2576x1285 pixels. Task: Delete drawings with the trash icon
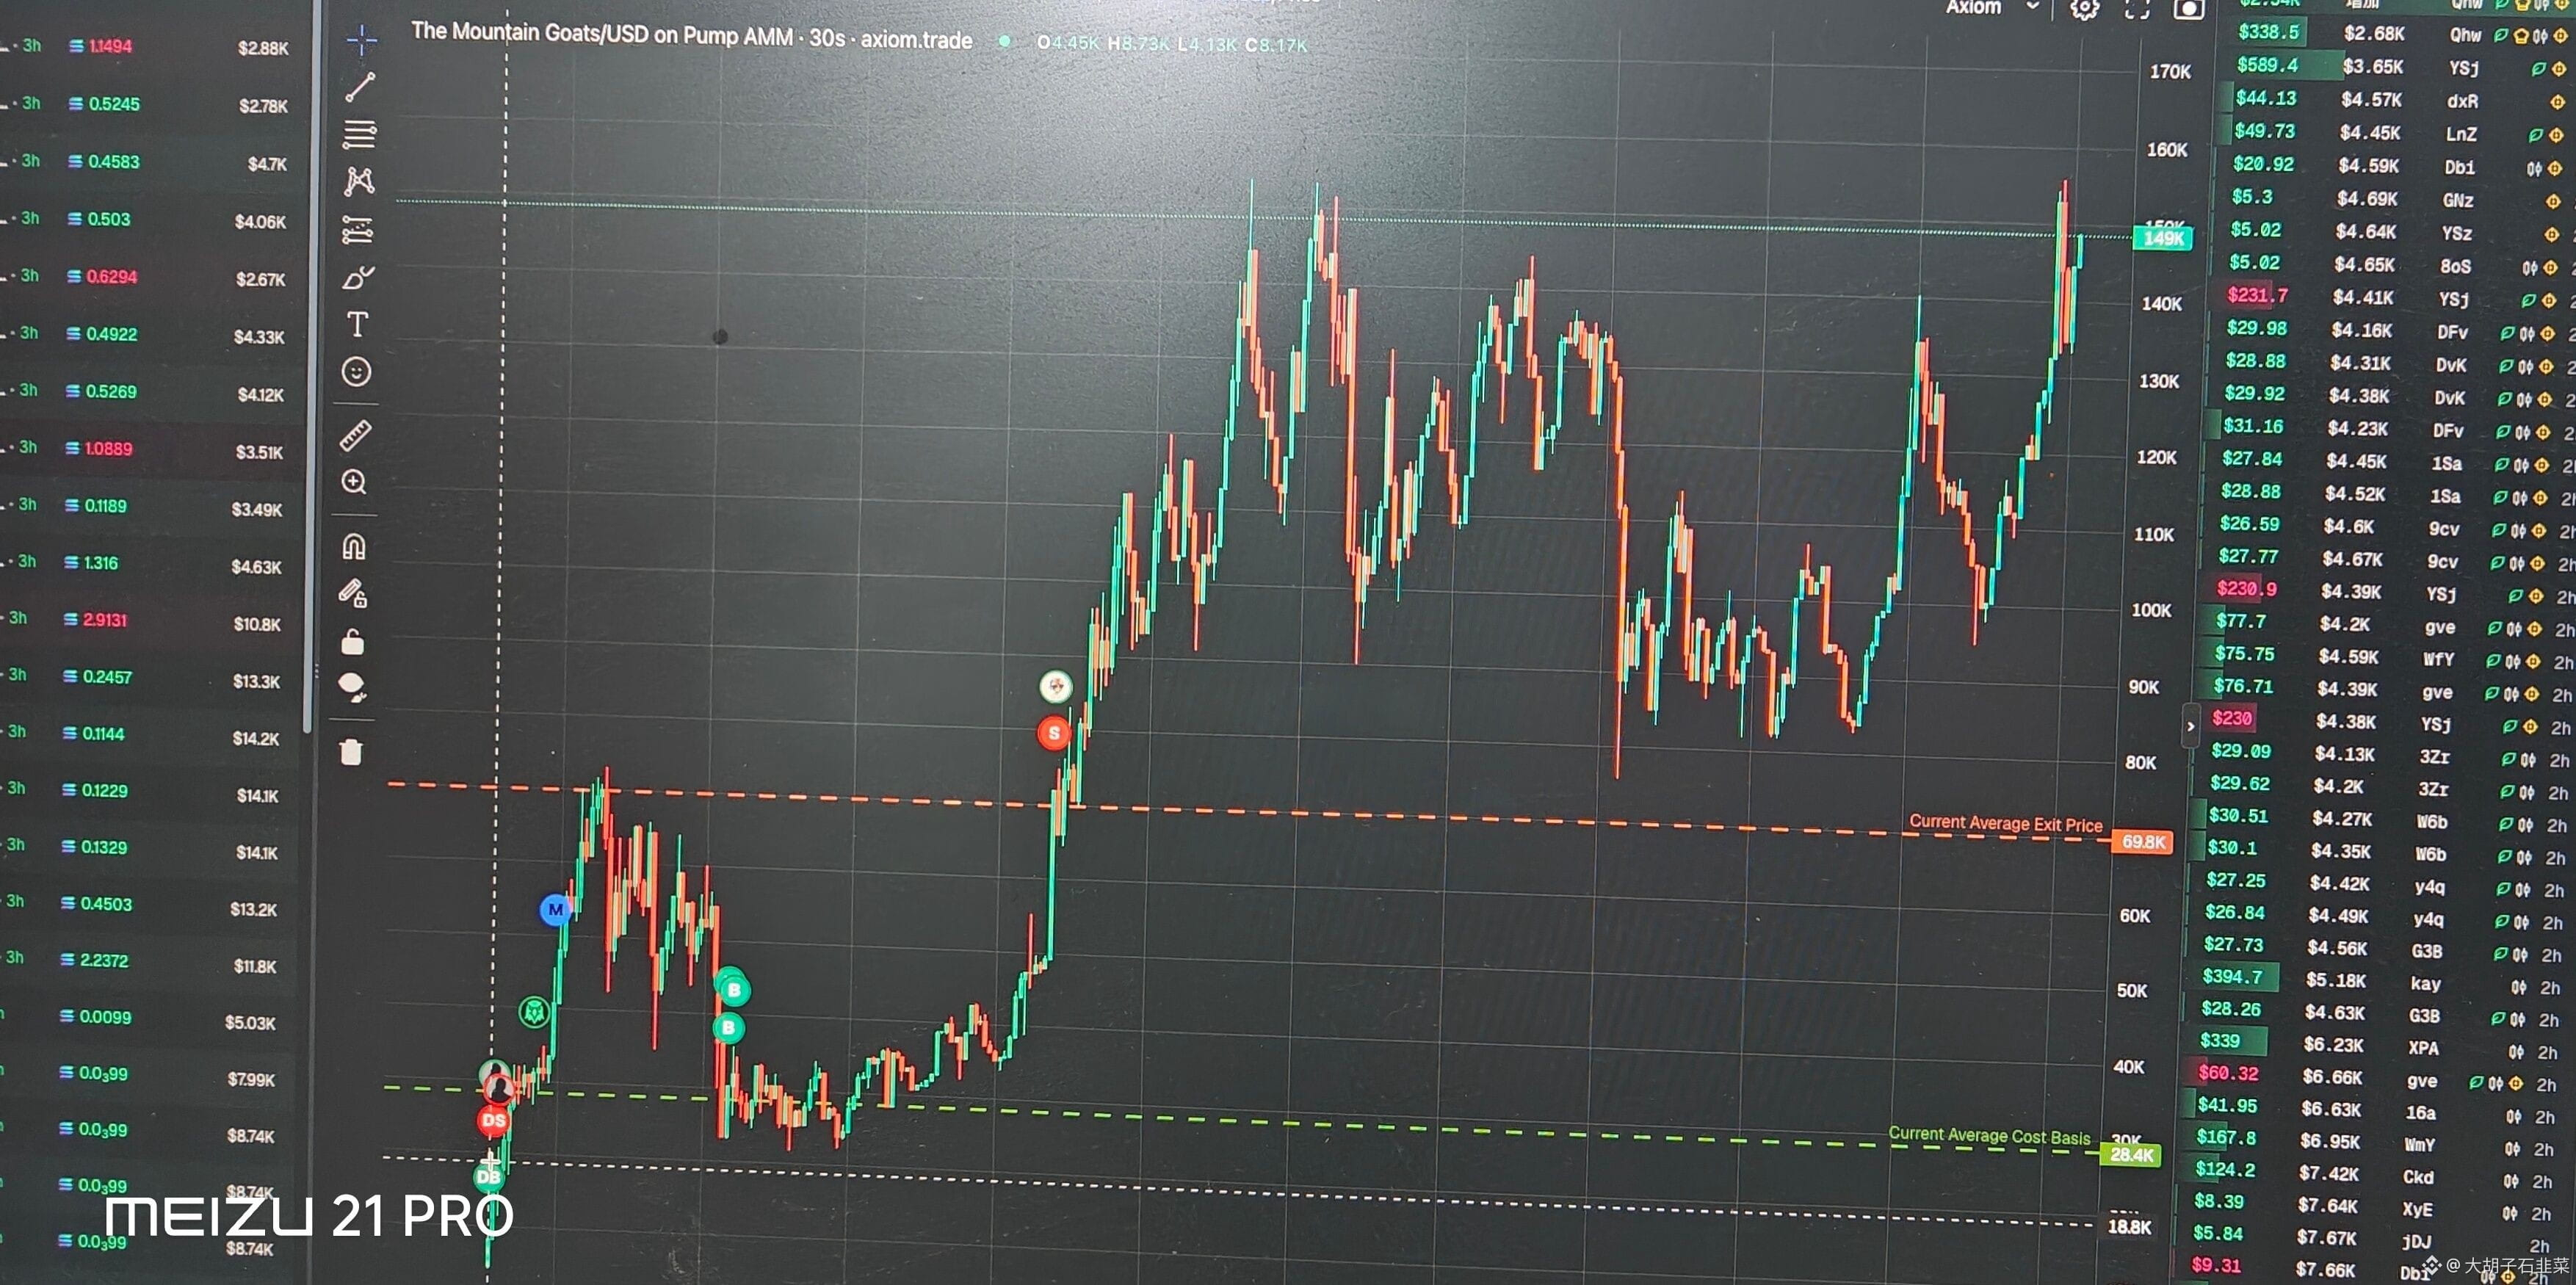point(351,752)
